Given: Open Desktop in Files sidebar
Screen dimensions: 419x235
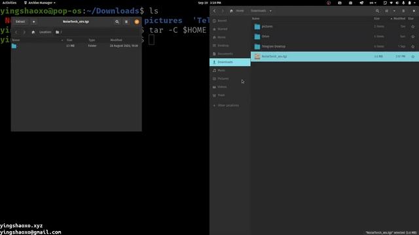Looking at the screenshot, I should tap(230, 46).
